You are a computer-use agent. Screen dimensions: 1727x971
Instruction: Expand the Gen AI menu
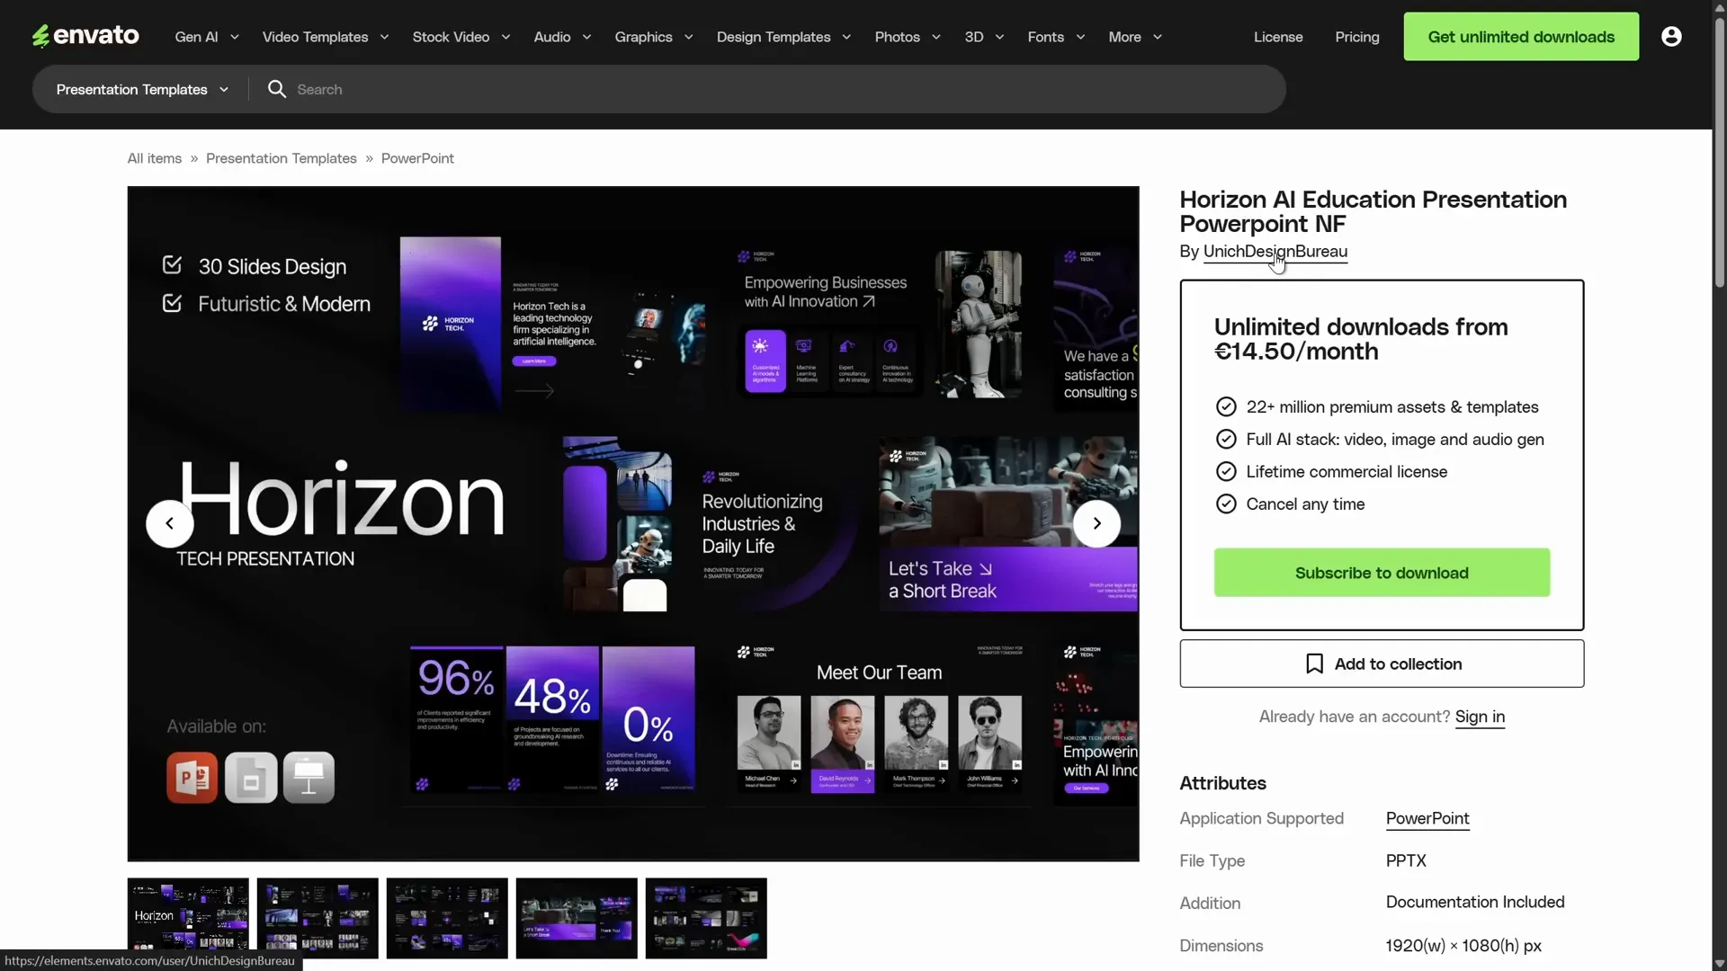tap(207, 37)
